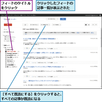
Task: Open the Snapeee アジア展開 article link
Action: coord(42,53)
